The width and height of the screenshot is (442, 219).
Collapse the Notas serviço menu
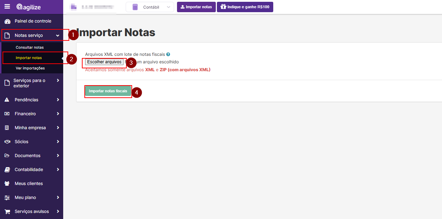57,35
